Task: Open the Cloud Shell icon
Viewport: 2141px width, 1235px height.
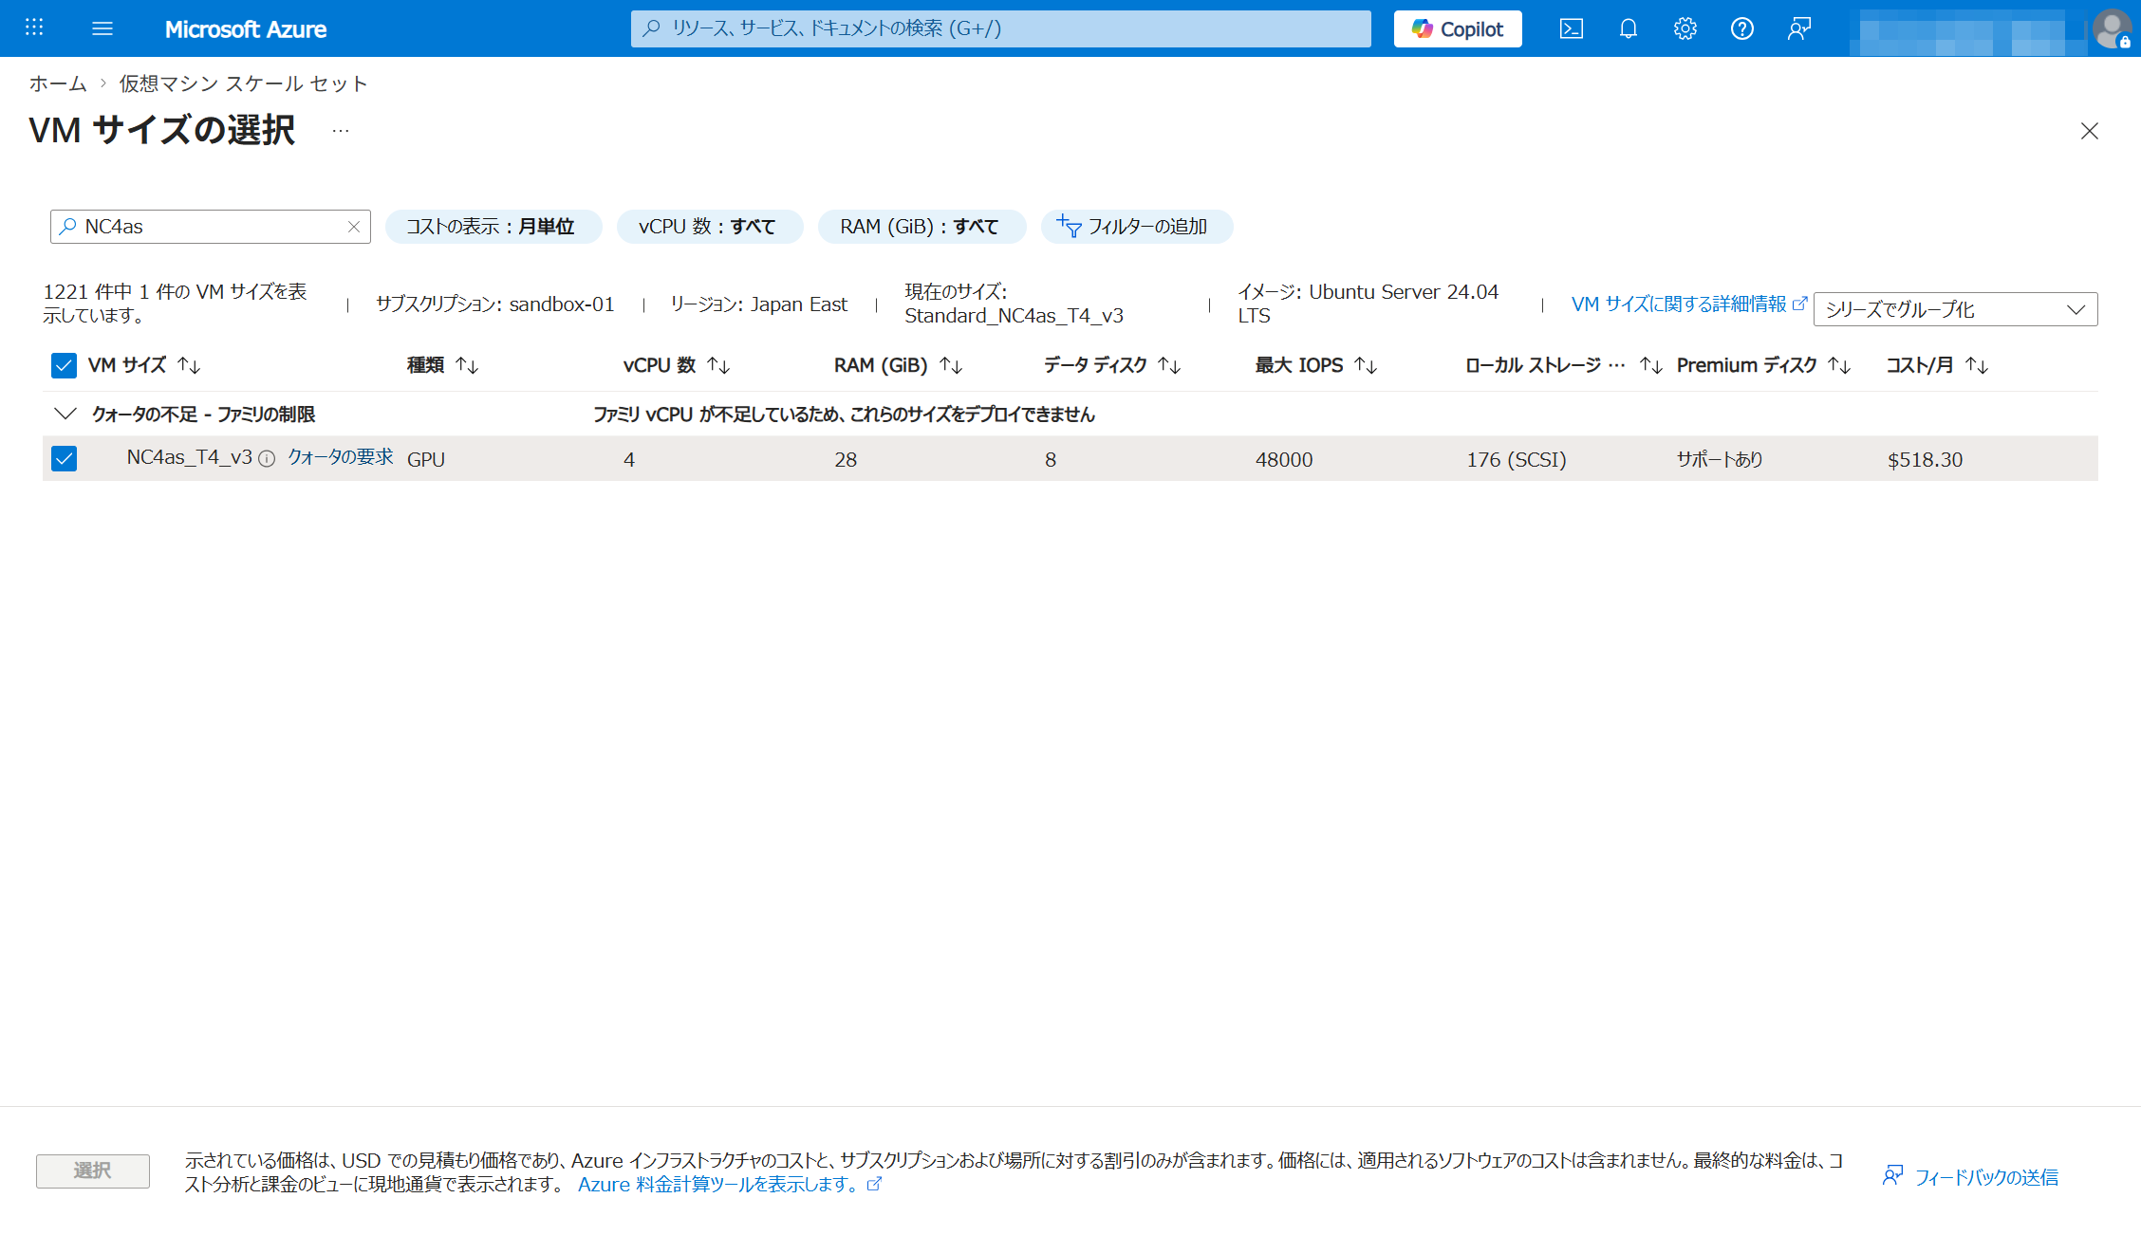Action: pyautogui.click(x=1571, y=28)
